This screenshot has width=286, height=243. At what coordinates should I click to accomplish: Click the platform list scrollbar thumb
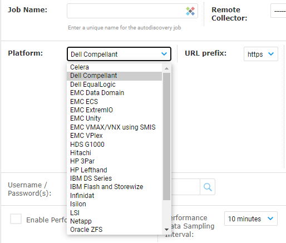click(166, 136)
